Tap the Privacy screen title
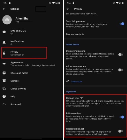This screenshot has height=140, width=127. (78, 9)
